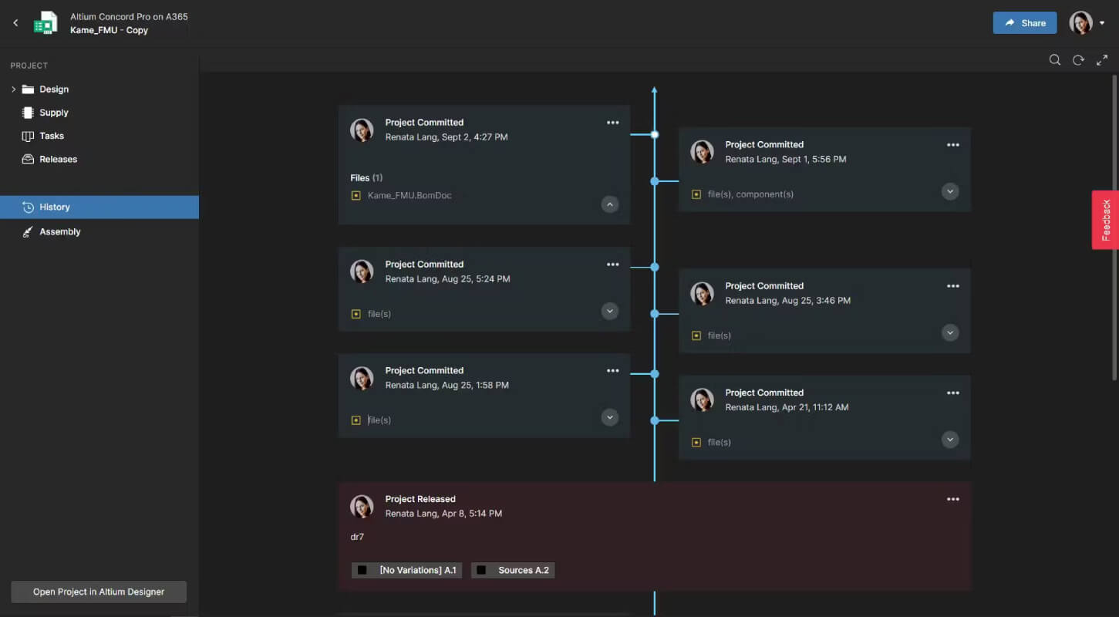Screen dimensions: 1119x617
Task: Click the Share button
Action: click(x=1024, y=23)
